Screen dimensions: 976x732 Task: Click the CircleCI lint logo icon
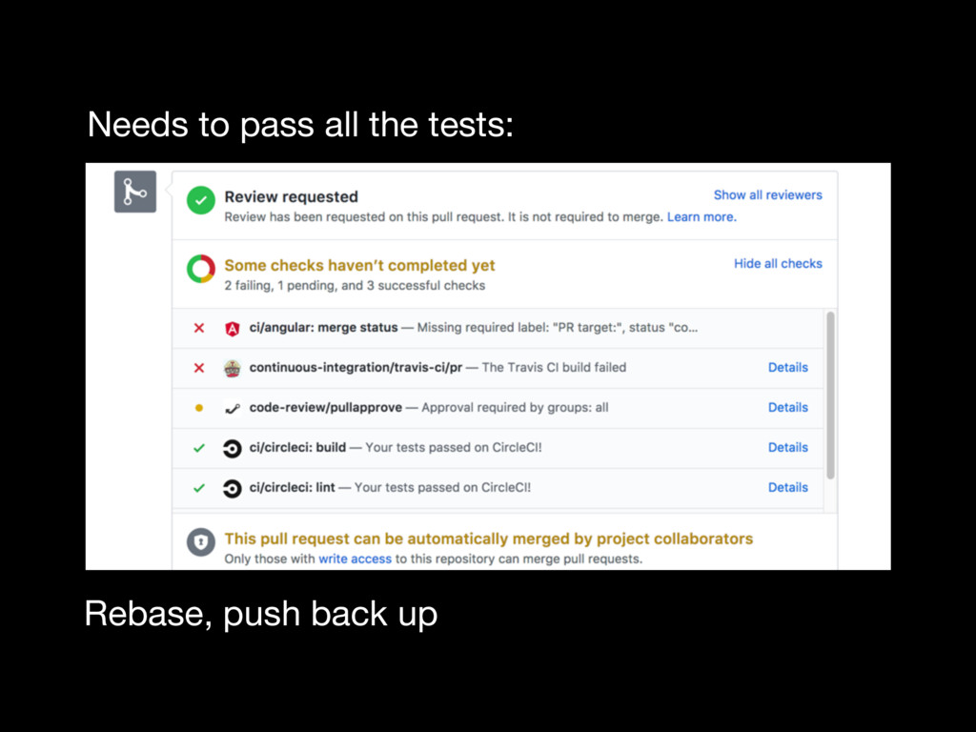(x=232, y=488)
